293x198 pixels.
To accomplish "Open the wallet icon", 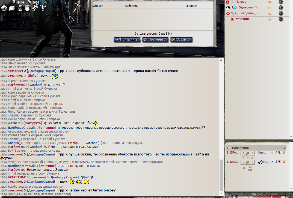I will click(12, 8).
